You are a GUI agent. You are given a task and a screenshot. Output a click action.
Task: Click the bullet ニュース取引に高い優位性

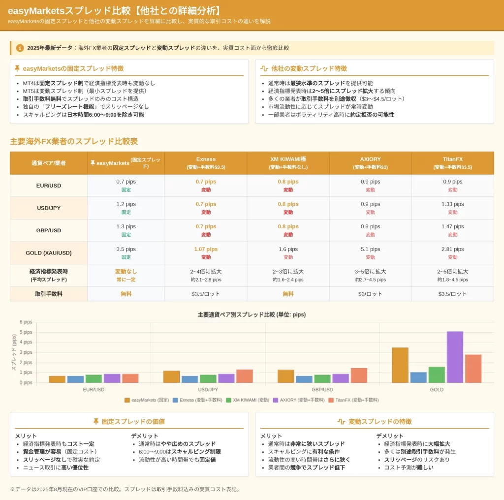[56, 468]
